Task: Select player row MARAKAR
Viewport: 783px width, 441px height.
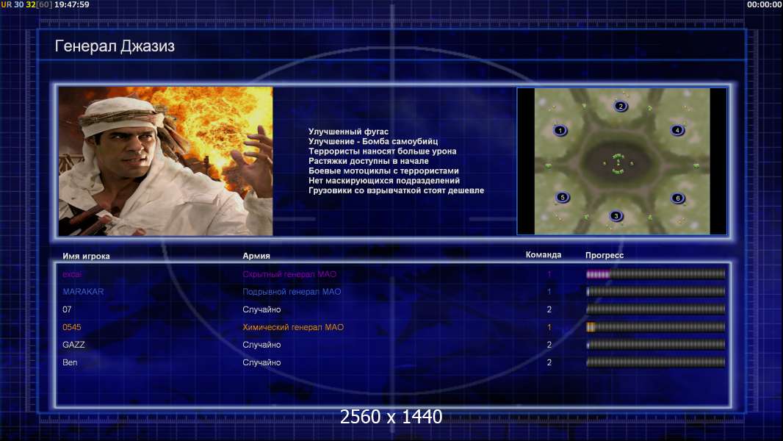Action: [x=392, y=292]
